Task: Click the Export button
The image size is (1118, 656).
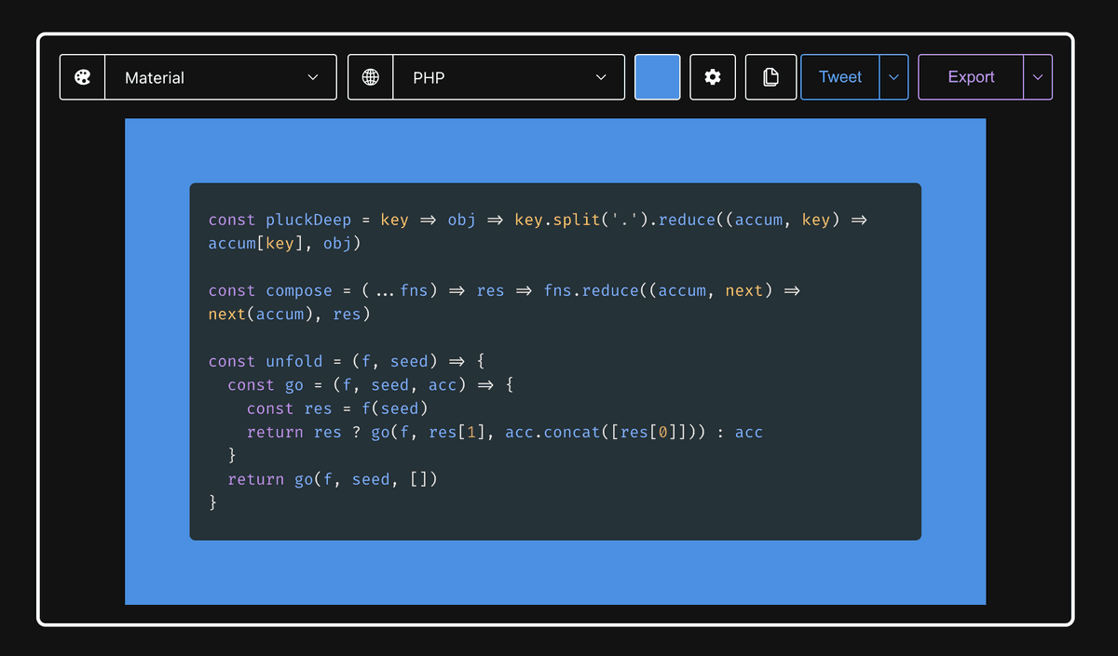Action: tap(971, 77)
